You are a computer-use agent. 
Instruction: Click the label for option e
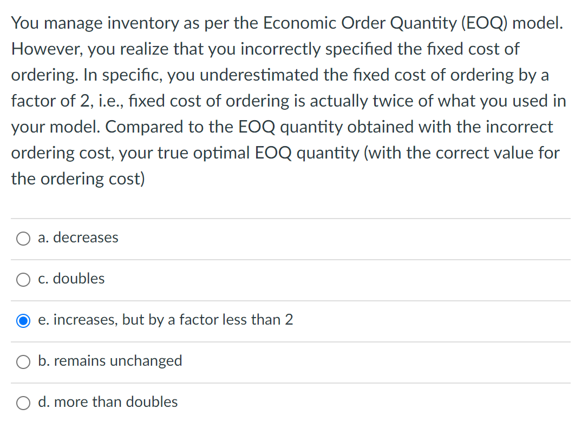(x=165, y=320)
